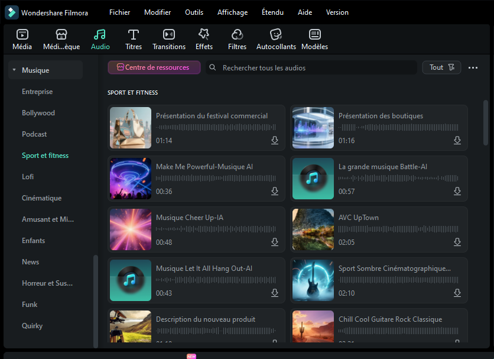Open the Média panel icon
The image size is (494, 359).
[22, 35]
